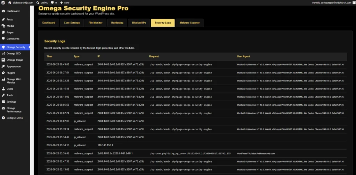Click malware_suspect in the 08:32:28 row
Screen dimensions: 356x175
[83, 81]
